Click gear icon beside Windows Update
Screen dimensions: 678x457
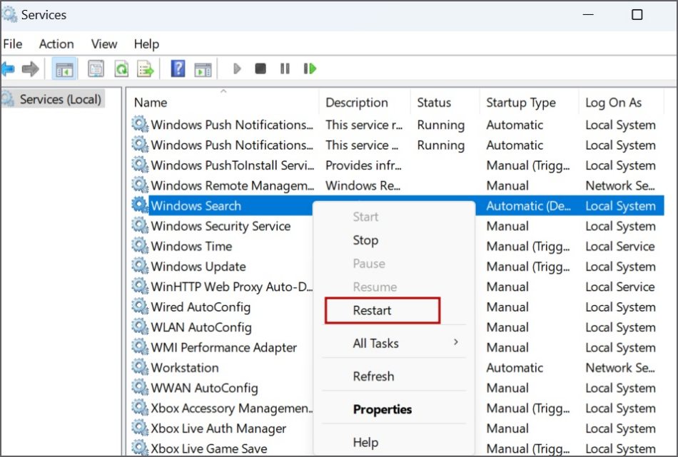(x=140, y=266)
